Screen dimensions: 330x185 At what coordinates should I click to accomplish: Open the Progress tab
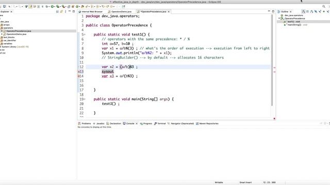(x=146, y=123)
